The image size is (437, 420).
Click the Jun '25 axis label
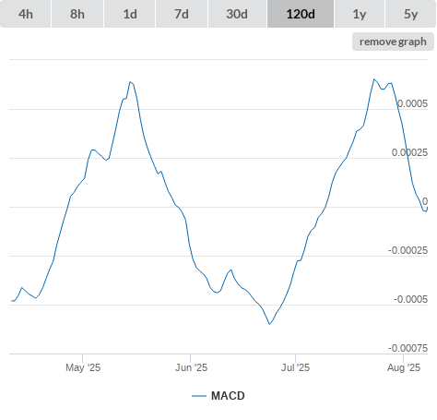pos(191,367)
